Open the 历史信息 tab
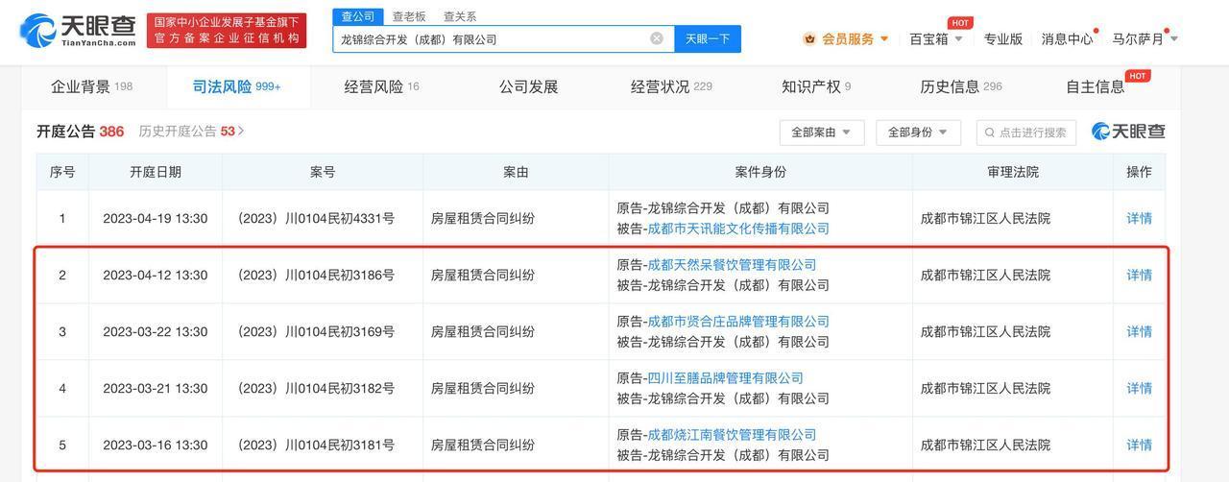Image resolution: width=1229 pixels, height=482 pixels. coord(960,86)
